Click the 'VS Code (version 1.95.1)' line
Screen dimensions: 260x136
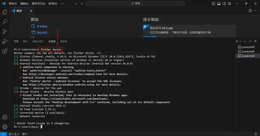pos(35,109)
